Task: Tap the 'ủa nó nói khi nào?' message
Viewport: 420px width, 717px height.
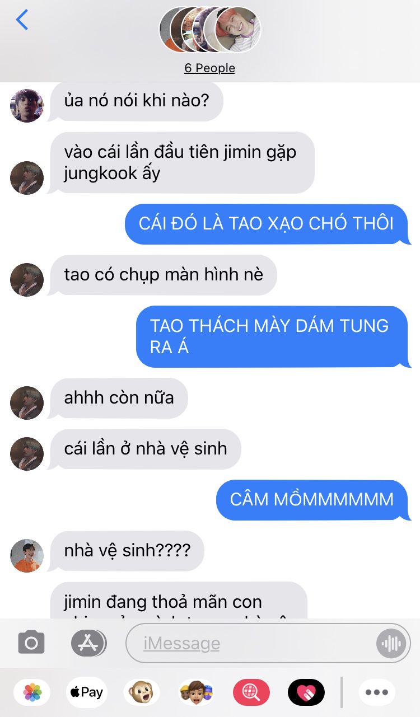Action: point(137,101)
